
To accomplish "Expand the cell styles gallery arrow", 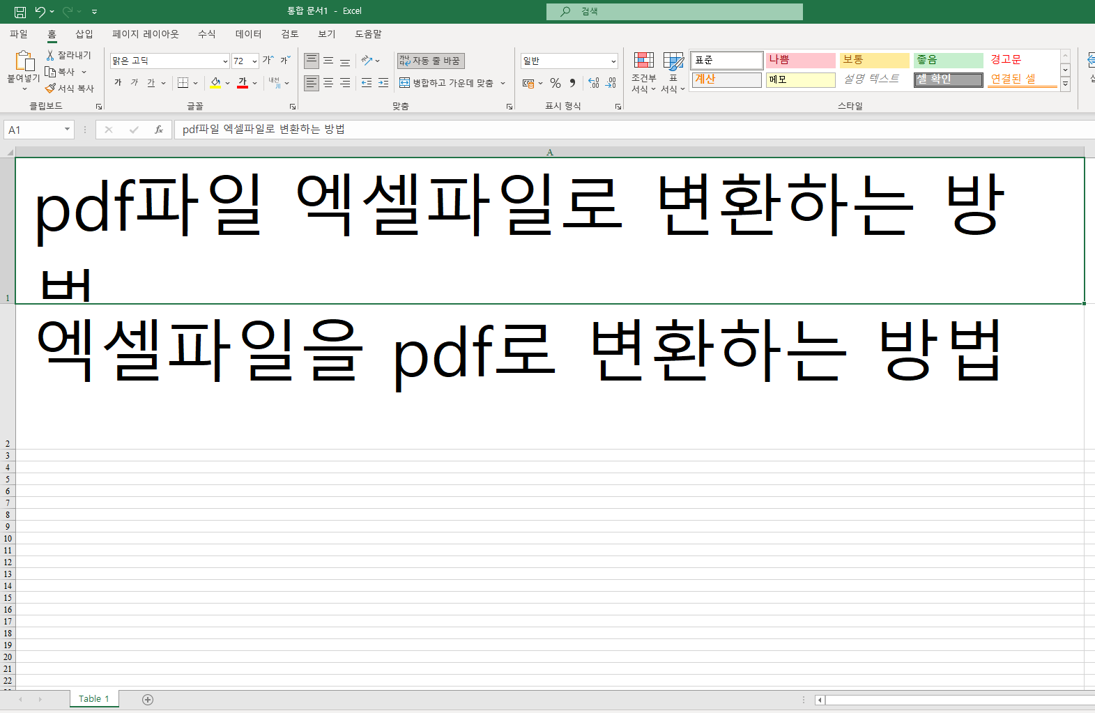I will coord(1065,85).
